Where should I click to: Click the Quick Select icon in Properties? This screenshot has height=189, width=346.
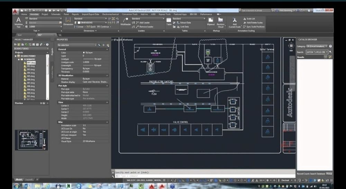(108, 45)
